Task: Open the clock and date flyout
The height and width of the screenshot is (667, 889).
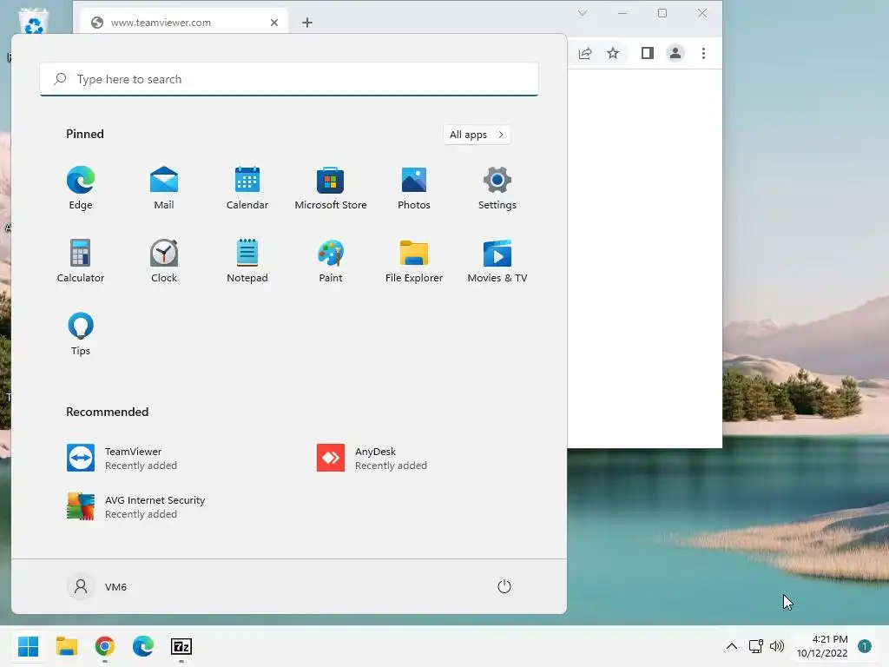Action: click(x=822, y=646)
